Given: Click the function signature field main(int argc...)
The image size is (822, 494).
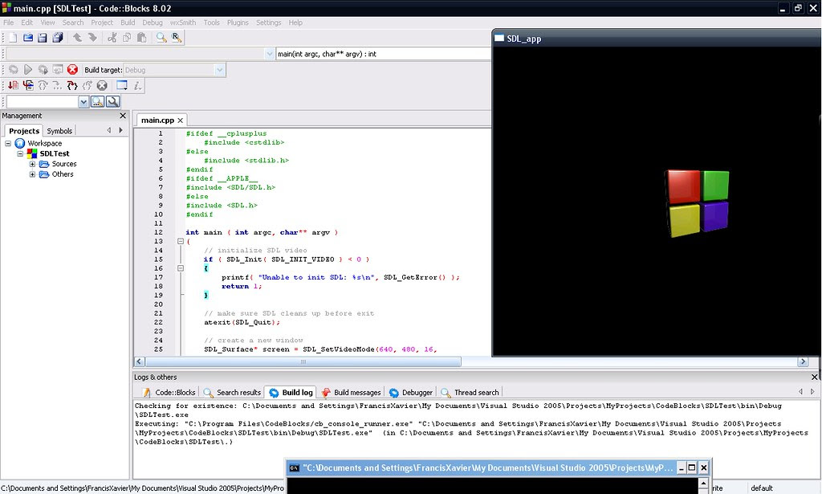Looking at the screenshot, I should 383,54.
